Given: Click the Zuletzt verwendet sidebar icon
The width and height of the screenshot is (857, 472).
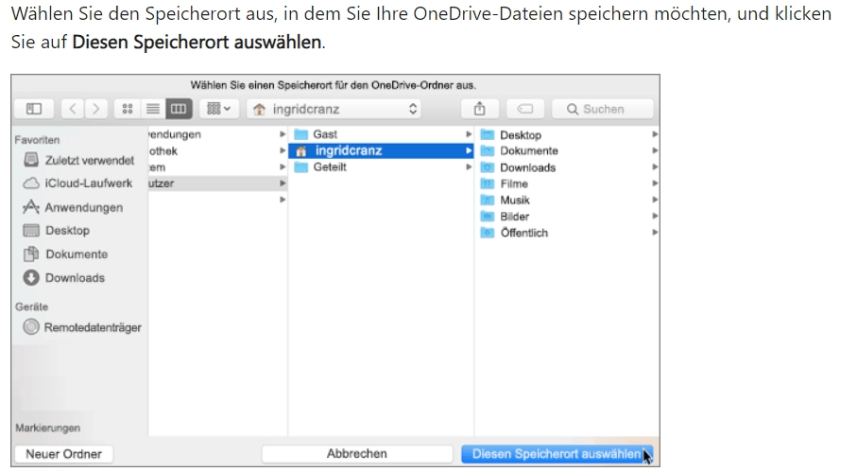Looking at the screenshot, I should (31, 160).
